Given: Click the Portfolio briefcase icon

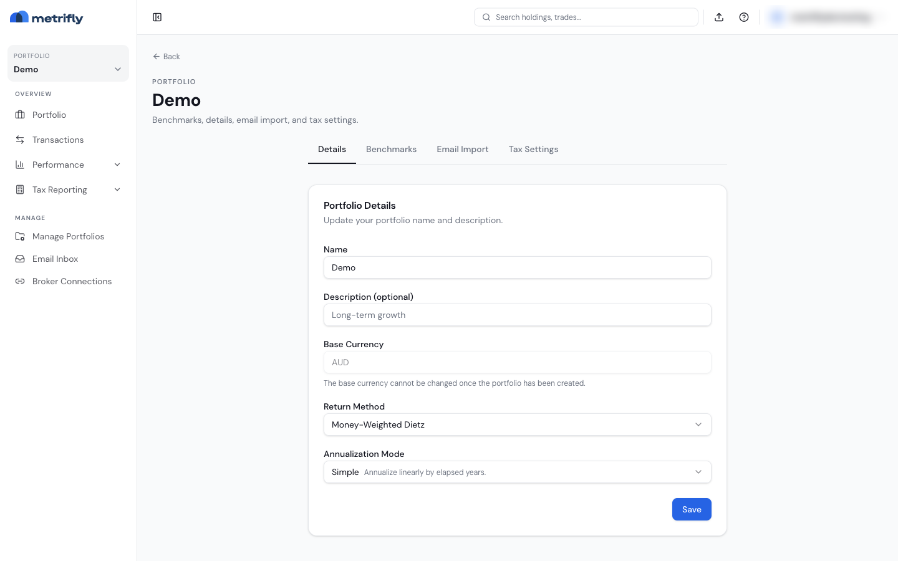Looking at the screenshot, I should coord(20,115).
